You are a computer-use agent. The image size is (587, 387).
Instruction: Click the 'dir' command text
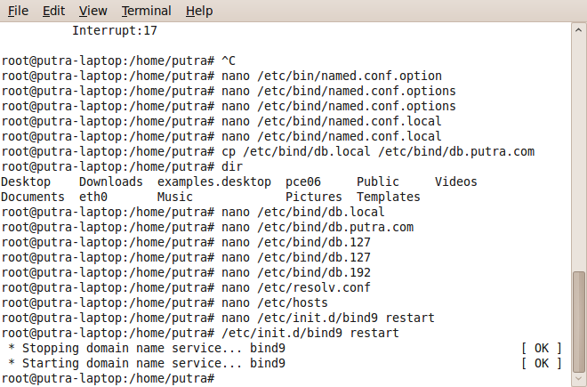coord(232,166)
